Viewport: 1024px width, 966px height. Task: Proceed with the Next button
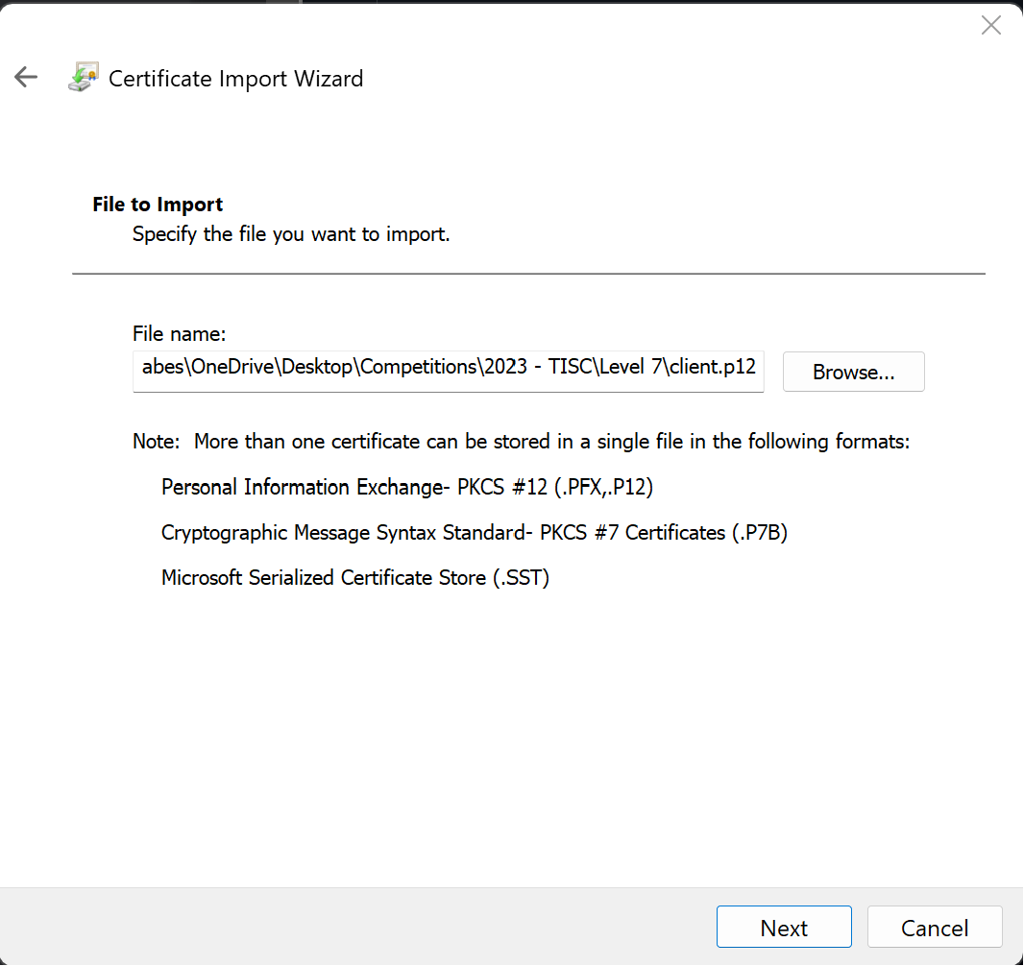tap(784, 928)
